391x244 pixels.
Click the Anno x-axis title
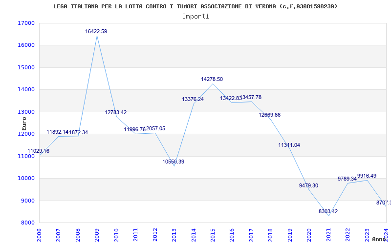(379, 239)
